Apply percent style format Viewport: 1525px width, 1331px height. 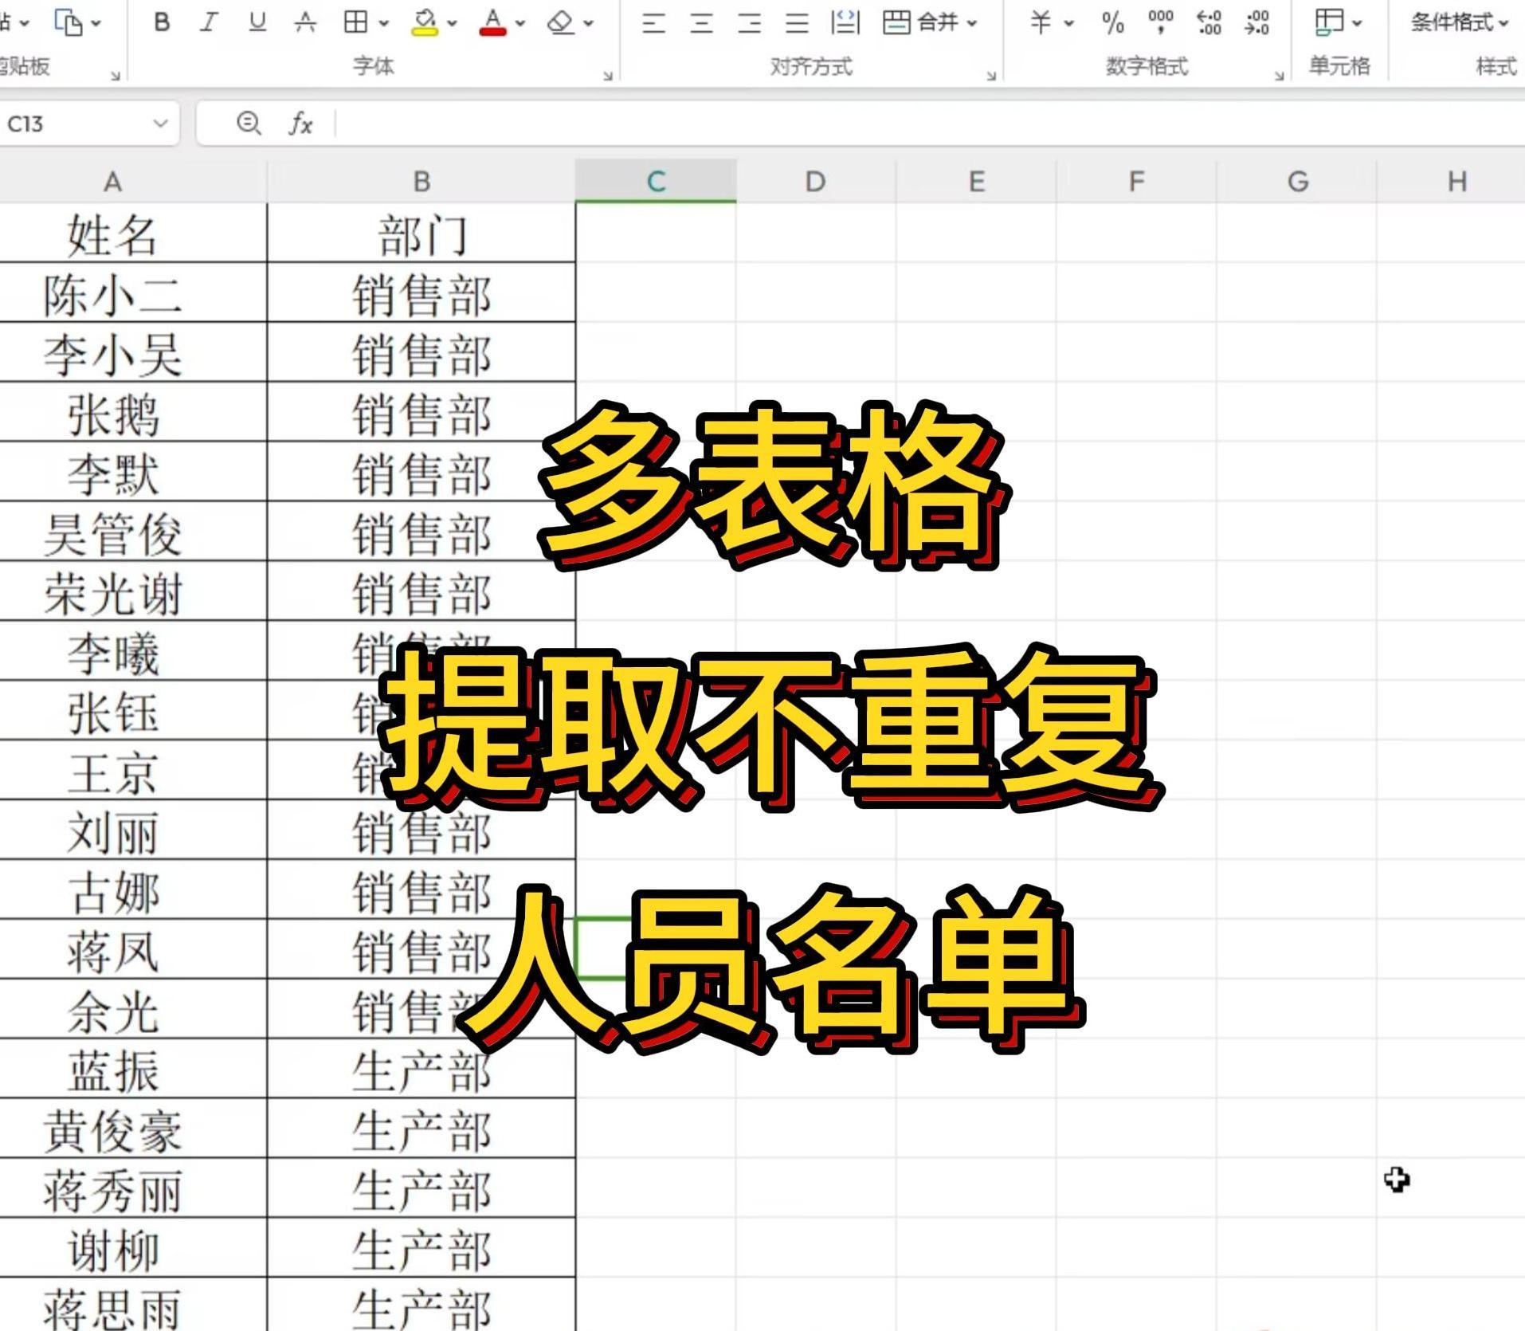tap(1112, 22)
